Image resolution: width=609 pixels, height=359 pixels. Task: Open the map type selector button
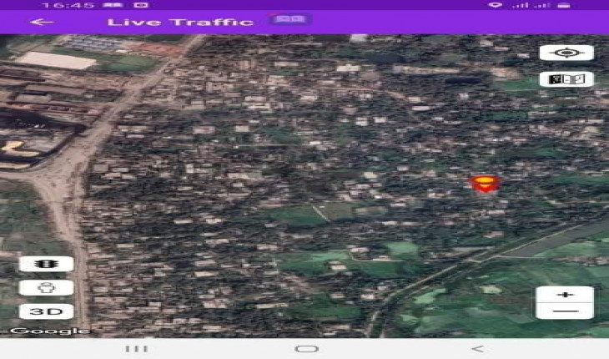[566, 79]
